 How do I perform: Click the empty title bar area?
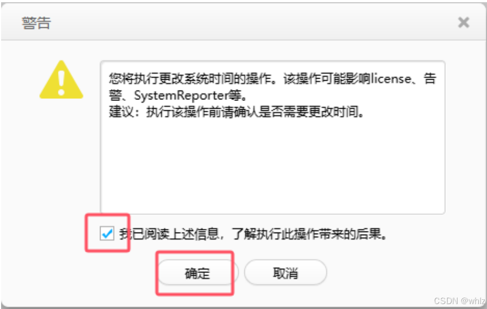coord(249,22)
